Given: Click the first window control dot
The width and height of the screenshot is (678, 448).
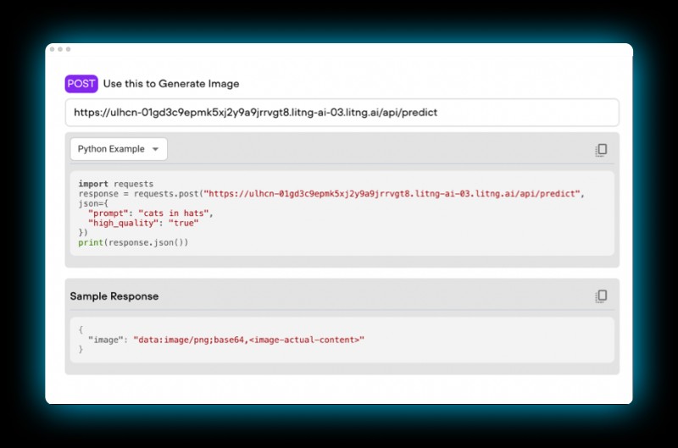Looking at the screenshot, I should [x=52, y=49].
